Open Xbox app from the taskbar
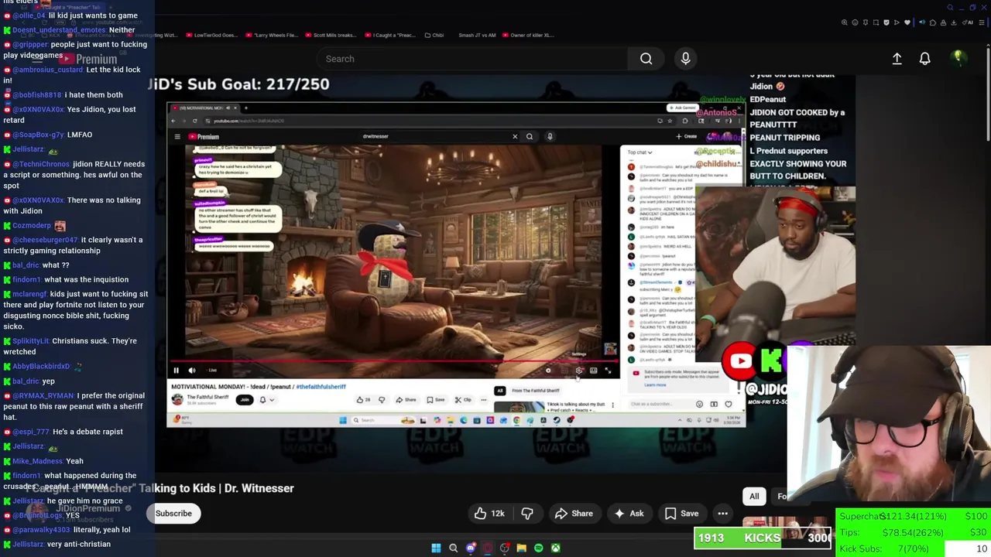991x557 pixels. (555, 548)
